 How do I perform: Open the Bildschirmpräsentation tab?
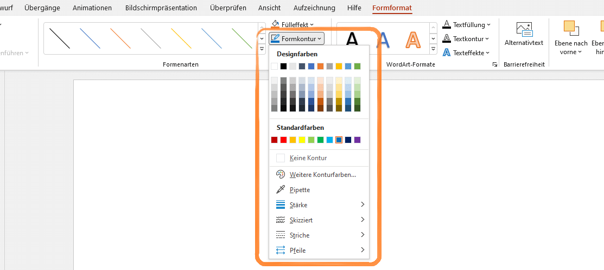pos(161,8)
